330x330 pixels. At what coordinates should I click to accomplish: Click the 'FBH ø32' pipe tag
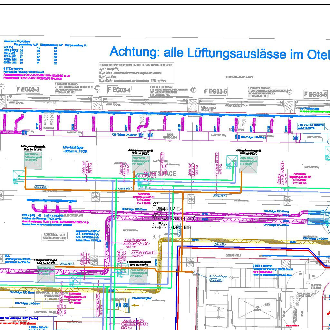click(219, 244)
